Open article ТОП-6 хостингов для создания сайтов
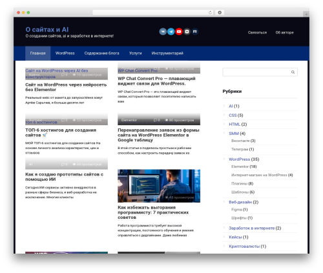The height and width of the screenshot is (273, 323). tap(61, 132)
